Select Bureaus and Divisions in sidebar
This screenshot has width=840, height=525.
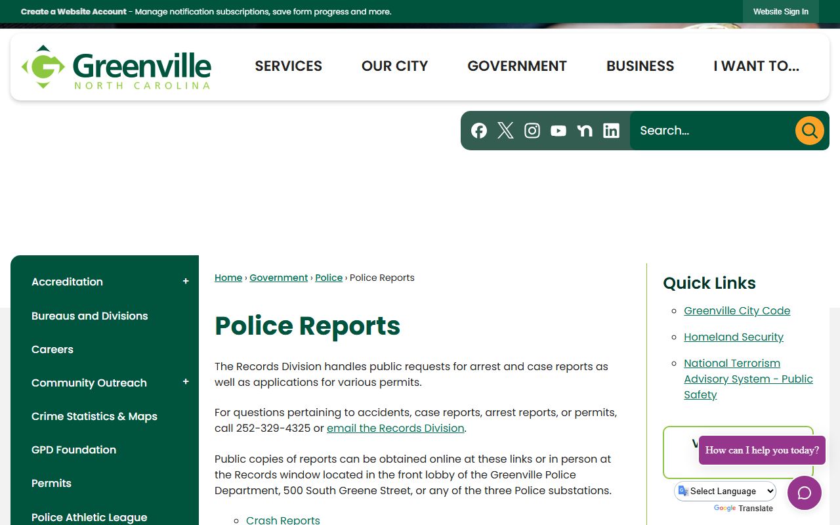tap(90, 316)
